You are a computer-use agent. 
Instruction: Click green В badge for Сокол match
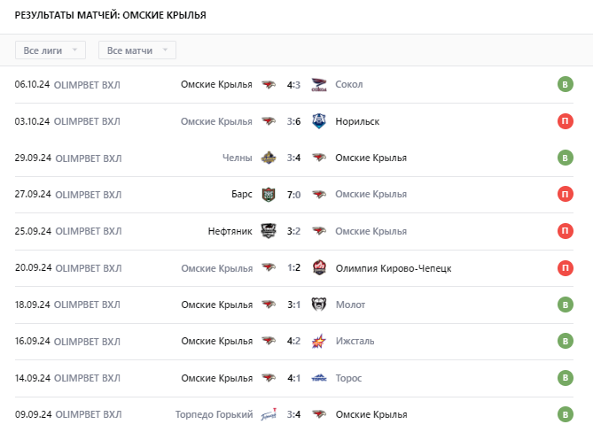pos(565,84)
